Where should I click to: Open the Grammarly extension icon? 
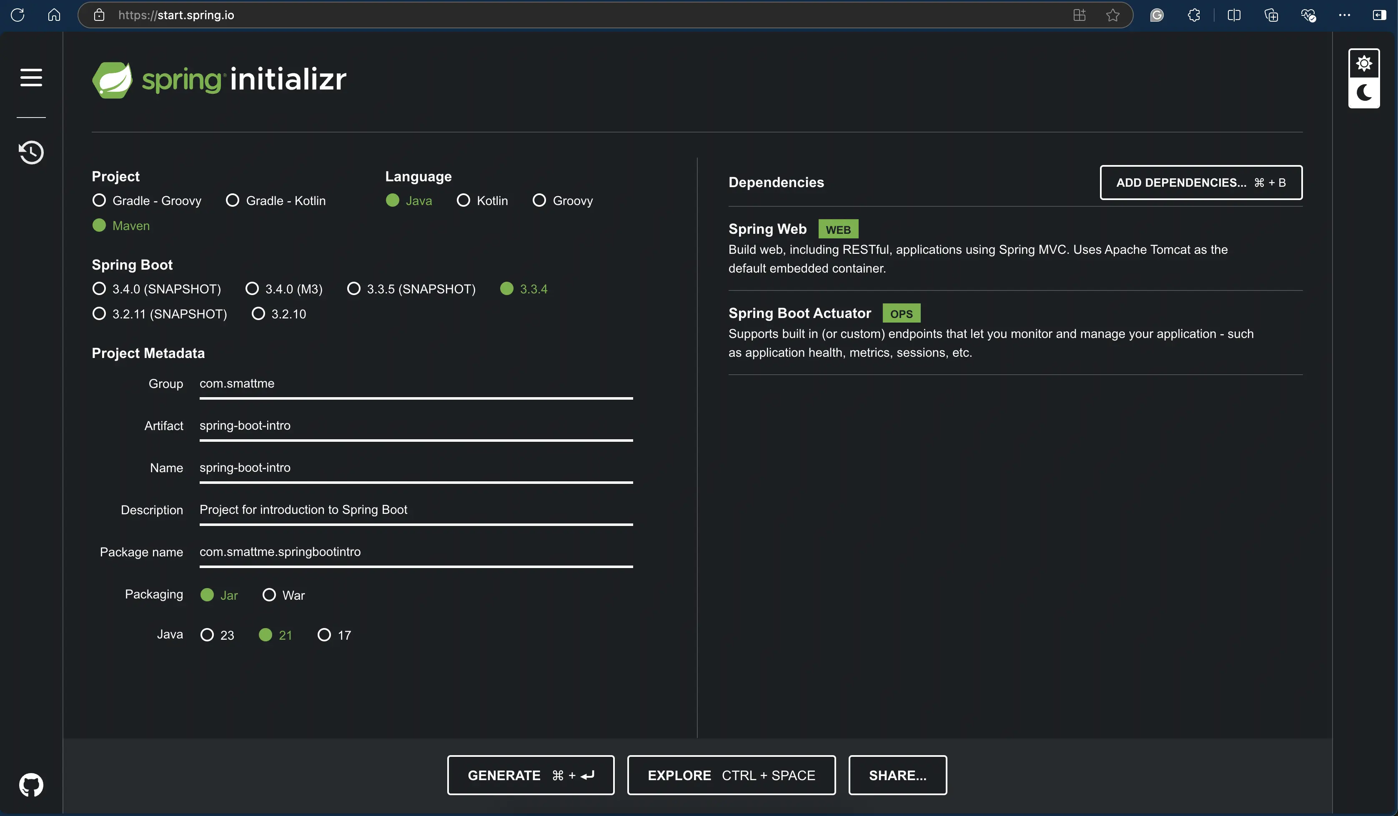click(x=1157, y=15)
